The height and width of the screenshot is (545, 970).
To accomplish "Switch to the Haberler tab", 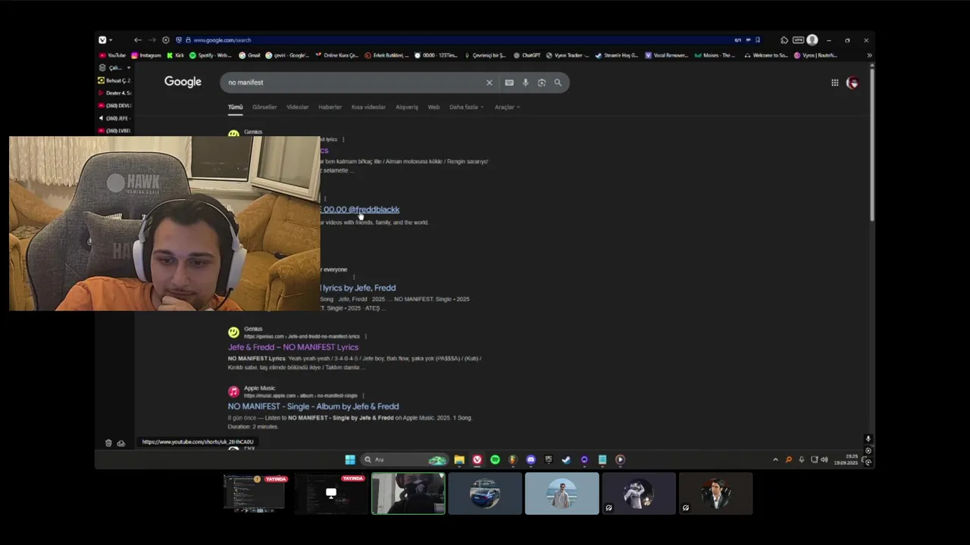I will tap(330, 107).
